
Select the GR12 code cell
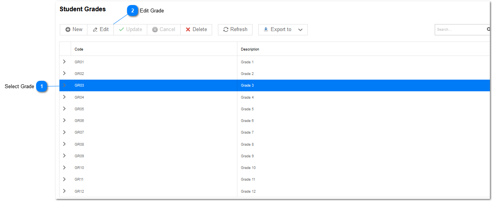pos(154,192)
